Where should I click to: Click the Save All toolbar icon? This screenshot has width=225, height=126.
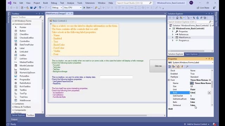(35, 8)
